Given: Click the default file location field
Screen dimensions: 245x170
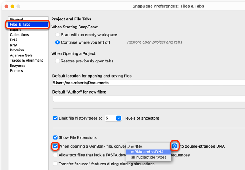Looking at the screenshot, I should click(x=149, y=83).
